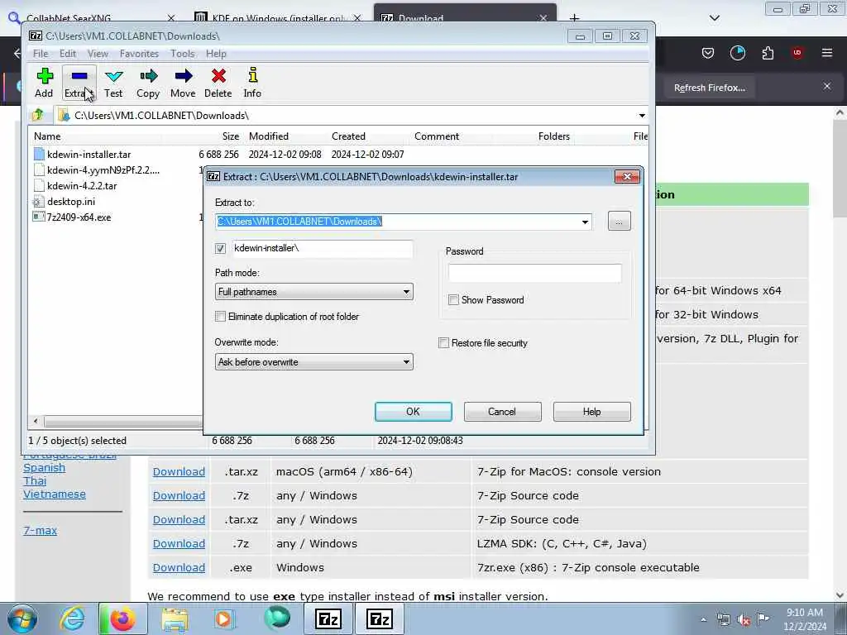Open the View menu

(98, 54)
